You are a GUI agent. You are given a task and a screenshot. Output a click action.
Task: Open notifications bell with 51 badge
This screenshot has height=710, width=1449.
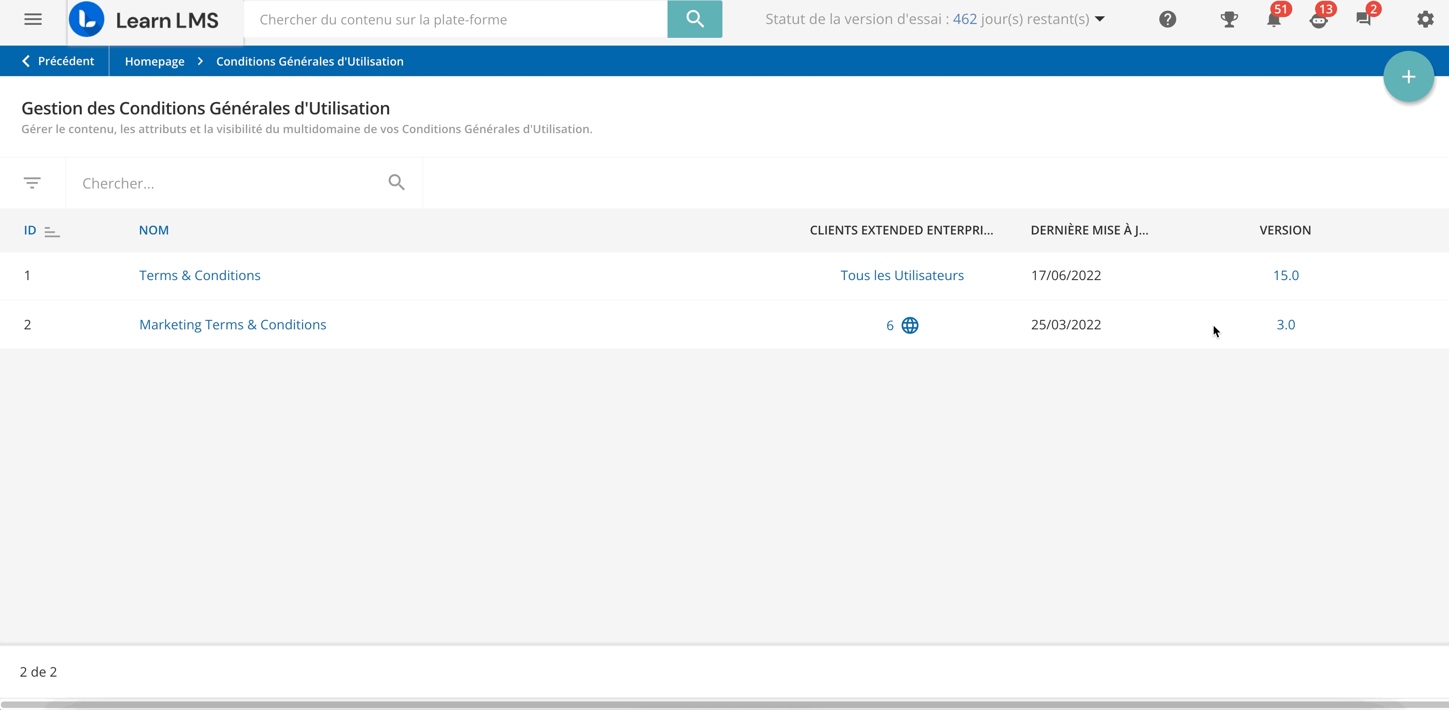click(x=1274, y=20)
